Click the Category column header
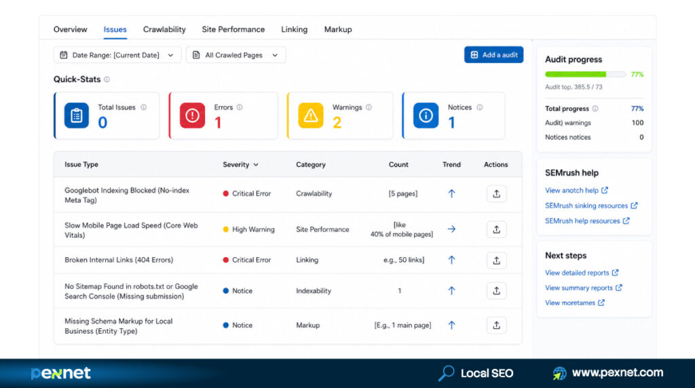Viewport: 695px width, 388px height. tap(311, 164)
